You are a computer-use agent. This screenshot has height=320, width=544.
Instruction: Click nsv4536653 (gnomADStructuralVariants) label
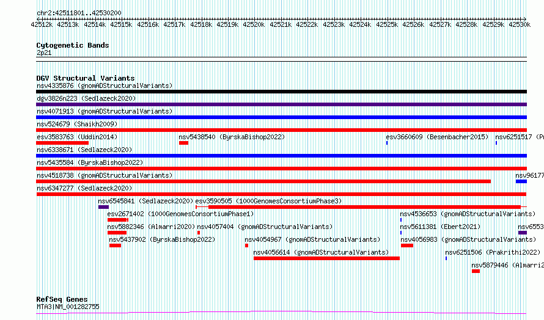[468, 214]
